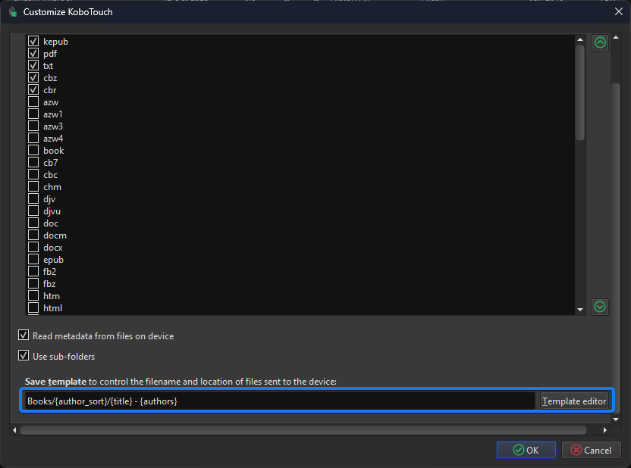Tick the docm format checkbox
631x468 pixels.
[33, 235]
